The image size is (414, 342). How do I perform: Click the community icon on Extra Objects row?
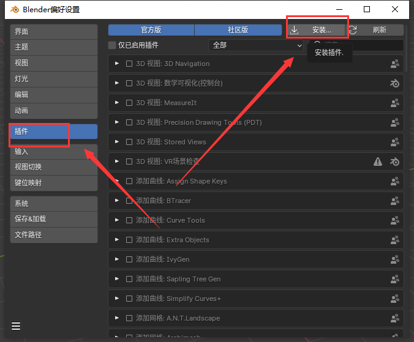pyautogui.click(x=395, y=240)
